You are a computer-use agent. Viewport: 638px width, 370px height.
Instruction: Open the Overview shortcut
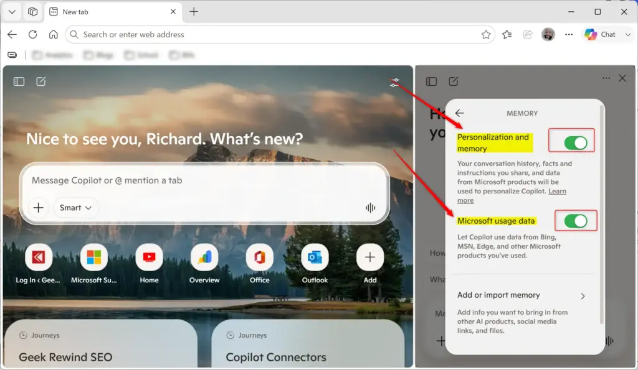point(204,264)
